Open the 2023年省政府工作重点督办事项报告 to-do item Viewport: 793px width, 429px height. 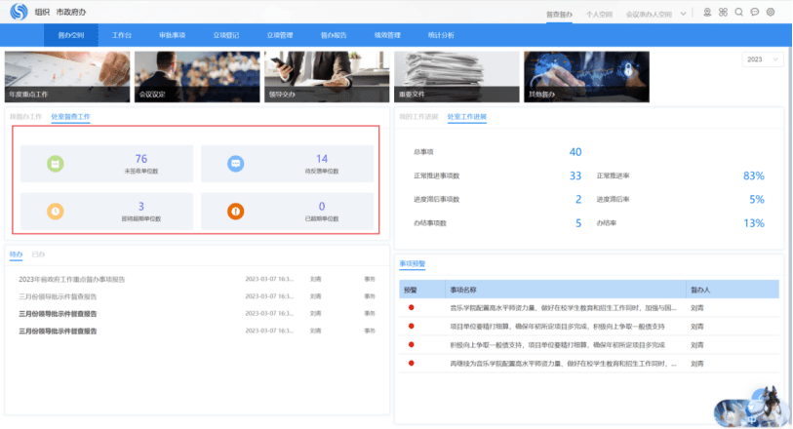point(72,279)
